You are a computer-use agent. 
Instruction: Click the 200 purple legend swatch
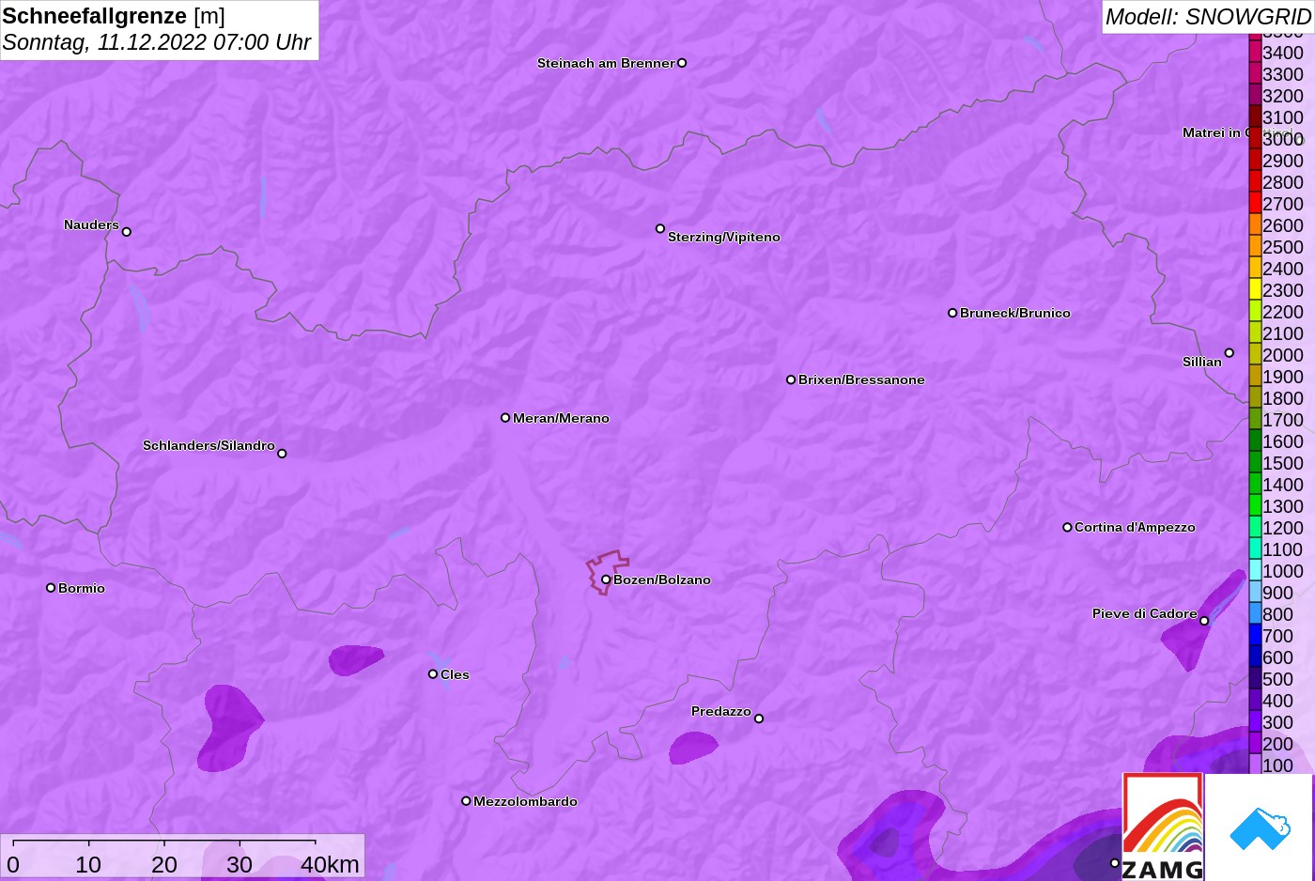coord(1255,743)
